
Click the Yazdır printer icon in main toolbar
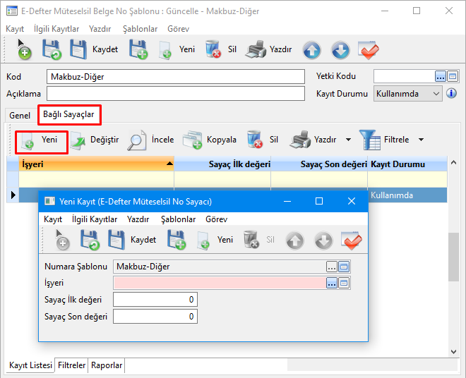pos(256,50)
